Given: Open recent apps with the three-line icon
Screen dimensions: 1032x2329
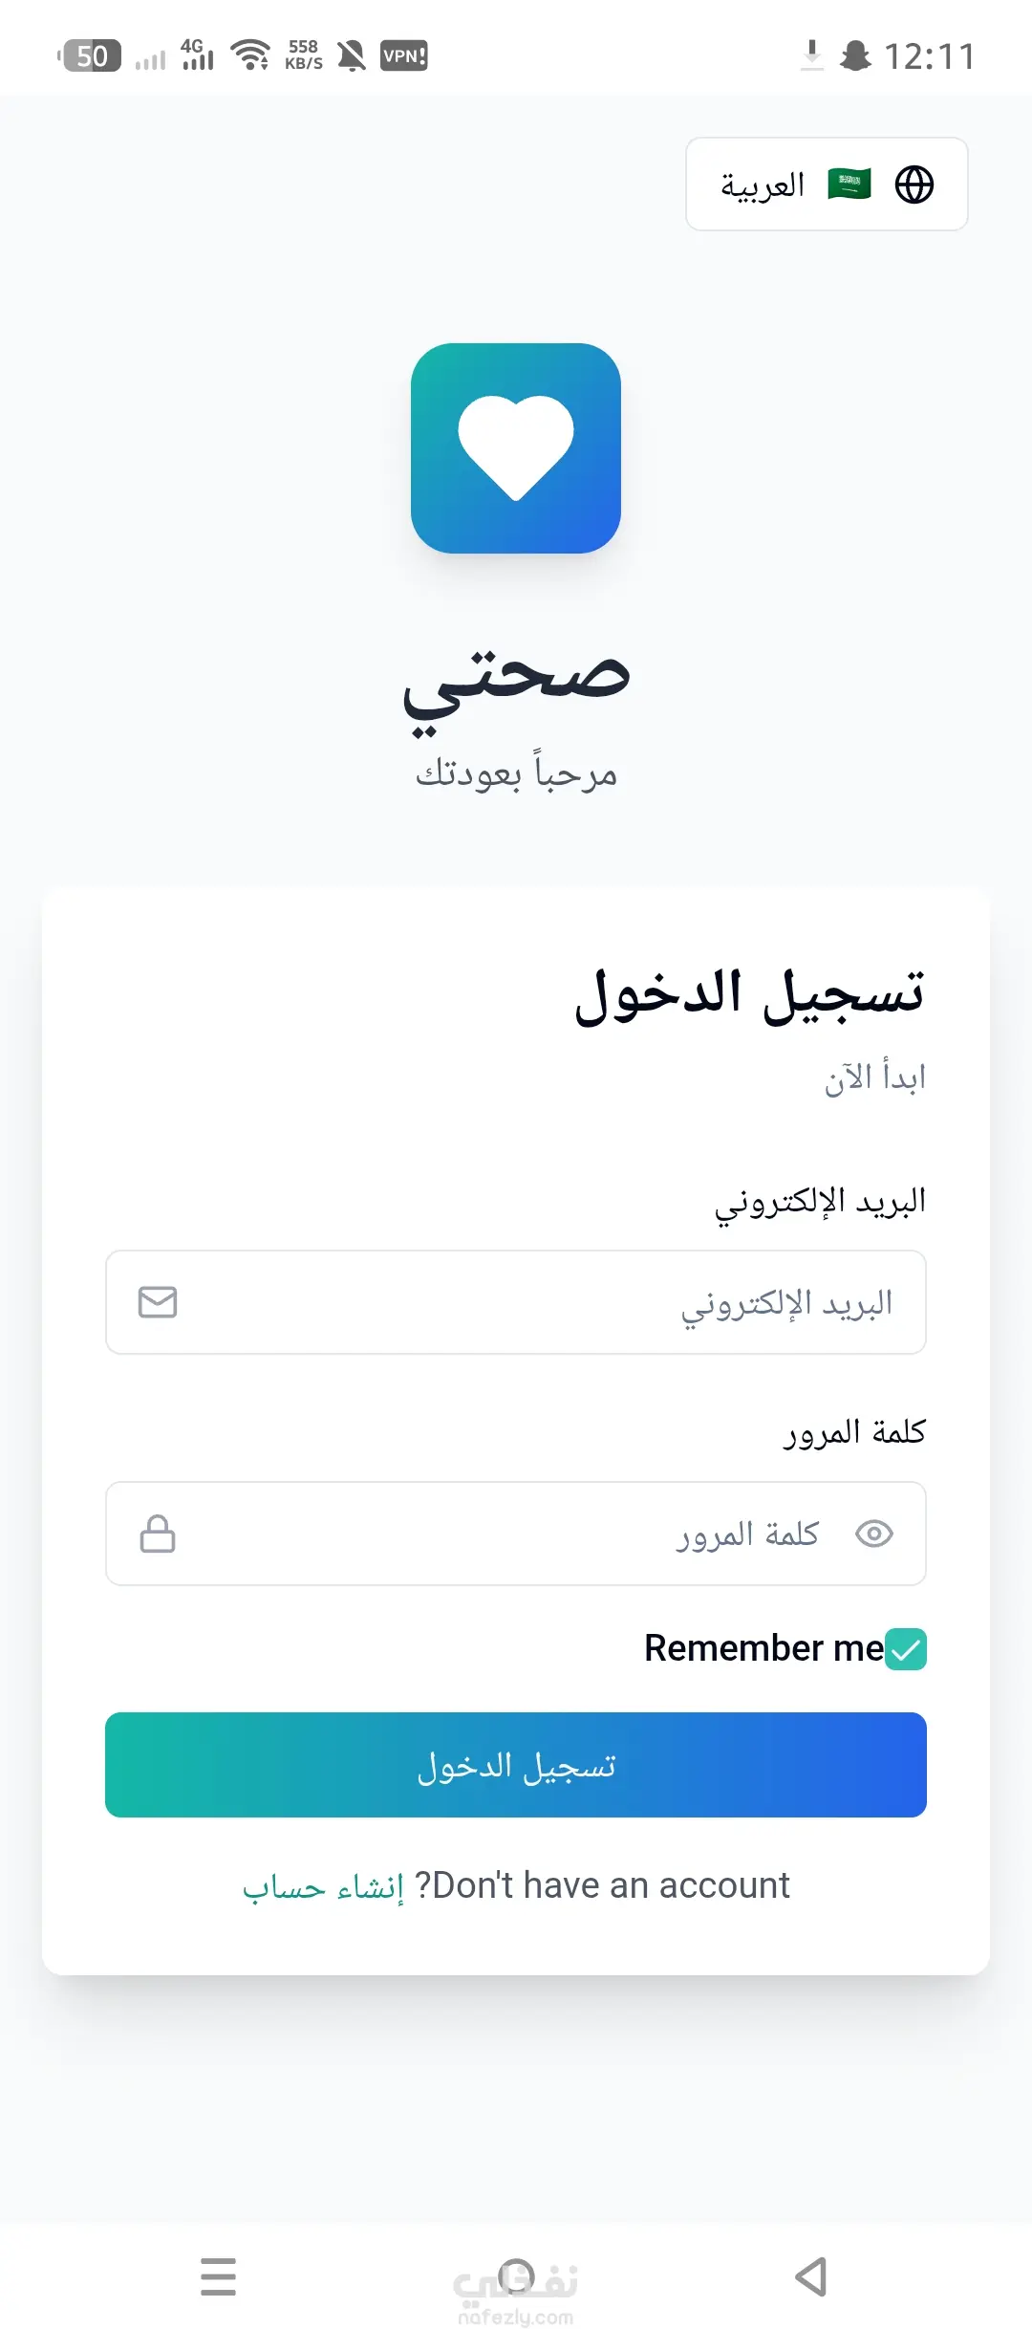Looking at the screenshot, I should [218, 2276].
